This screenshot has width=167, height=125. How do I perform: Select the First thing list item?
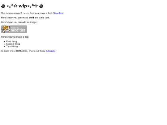click(11, 41)
